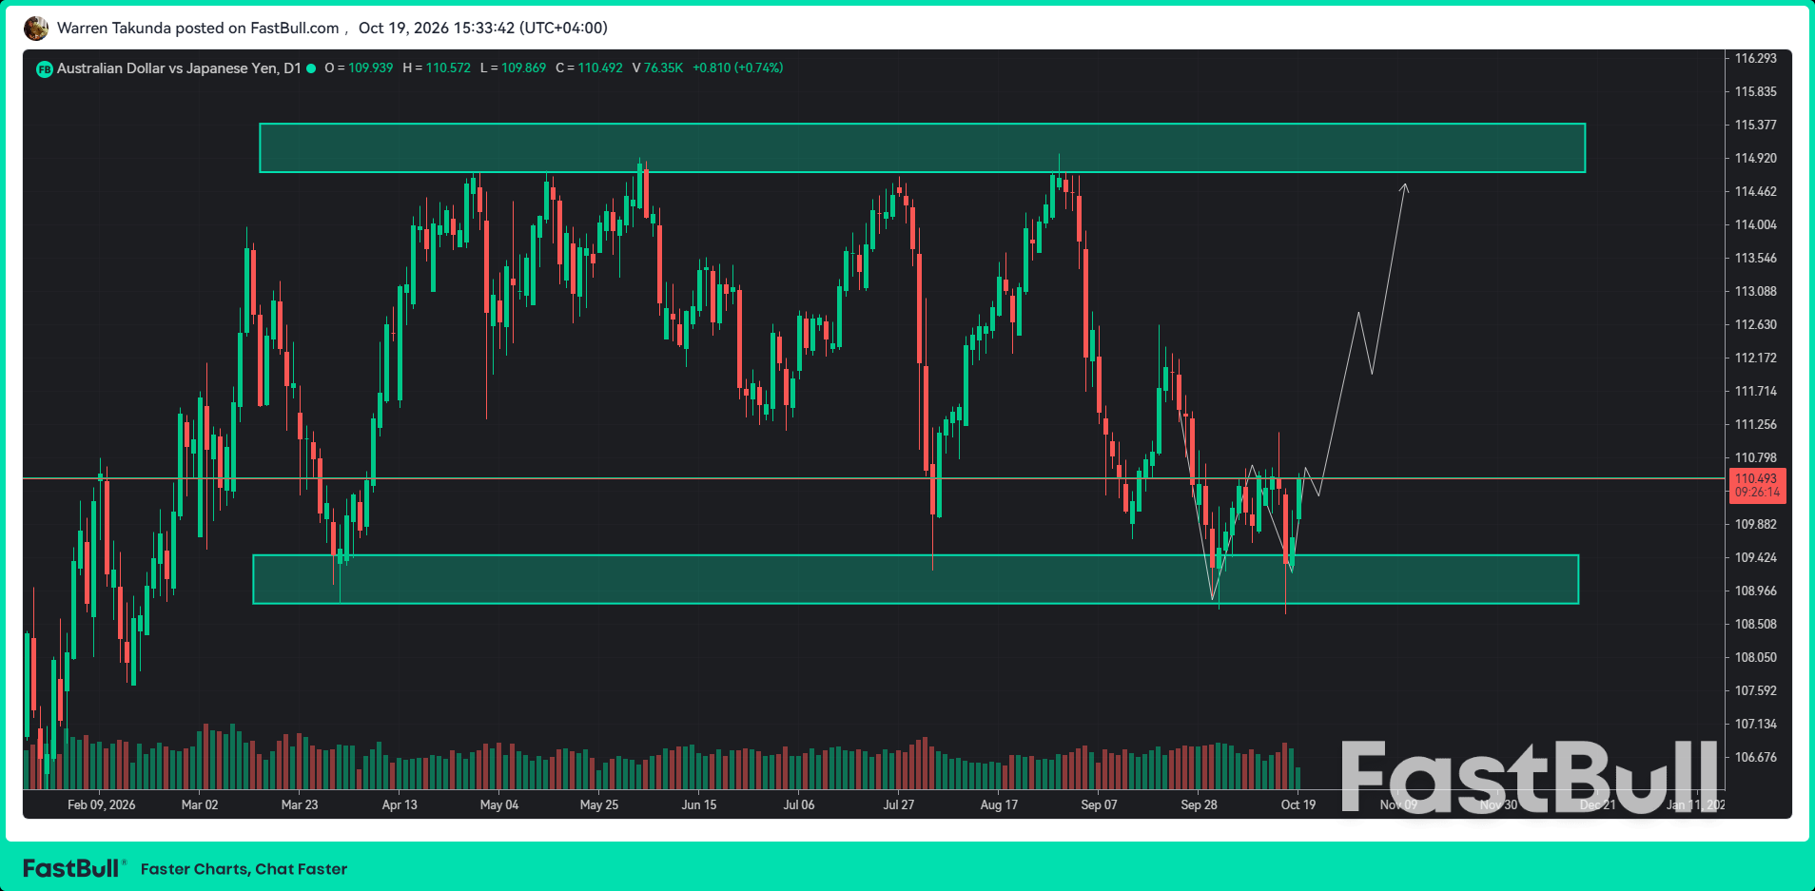Viewport: 1815px width, 891px height.
Task: Click the 106.676 price axis label
Action: 1756,757
